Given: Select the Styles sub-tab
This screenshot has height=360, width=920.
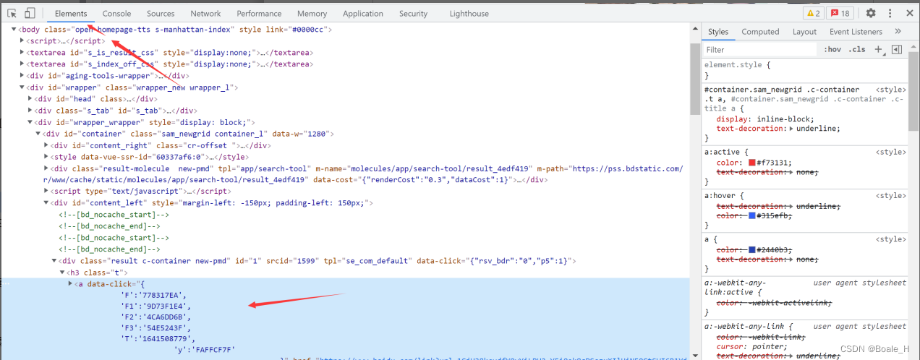Looking at the screenshot, I should [x=718, y=31].
